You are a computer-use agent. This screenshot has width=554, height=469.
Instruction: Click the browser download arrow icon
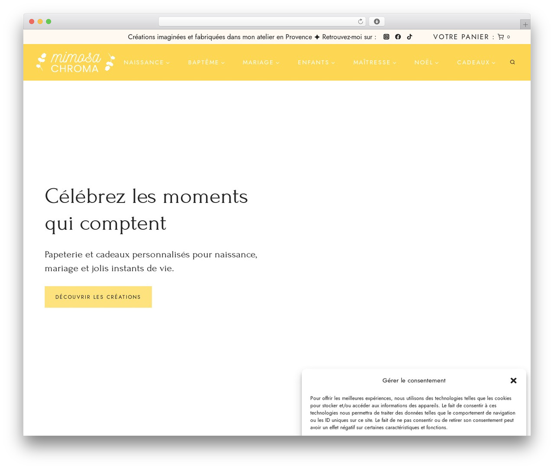(x=377, y=22)
